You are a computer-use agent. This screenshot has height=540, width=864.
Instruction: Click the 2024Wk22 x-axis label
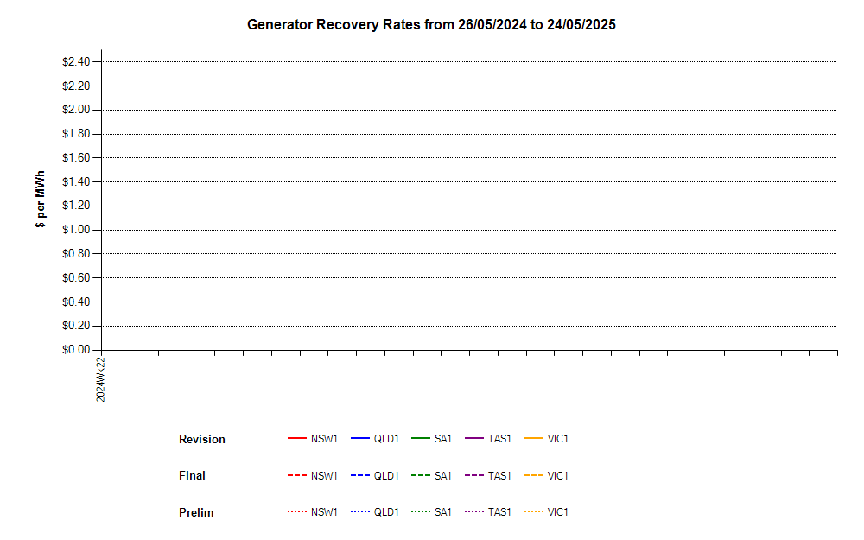pyautogui.click(x=101, y=378)
